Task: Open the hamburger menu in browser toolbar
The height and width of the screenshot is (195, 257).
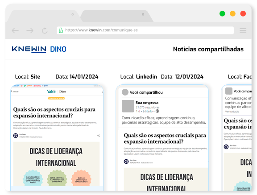Action: 243,30
